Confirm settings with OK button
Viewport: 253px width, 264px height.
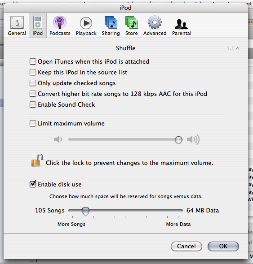223,247
